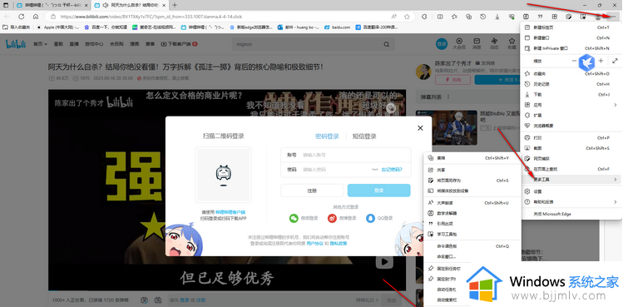
Task: Select 数学求解器 in the submenu
Action: pos(472,213)
